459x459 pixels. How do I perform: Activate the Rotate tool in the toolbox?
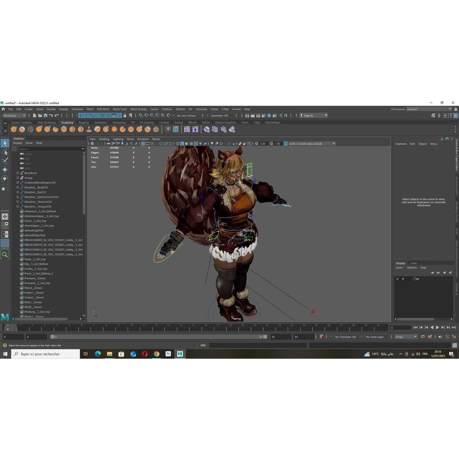point(5,178)
